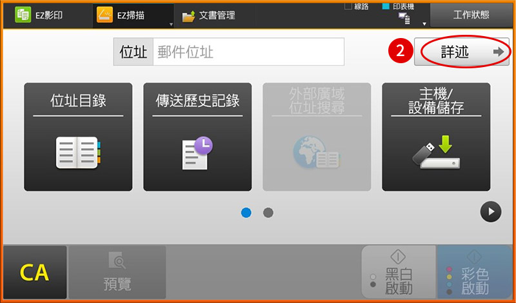Click the 線路 line status box
Image resolution: width=516 pixels, height=303 pixels.
[x=348, y=6]
